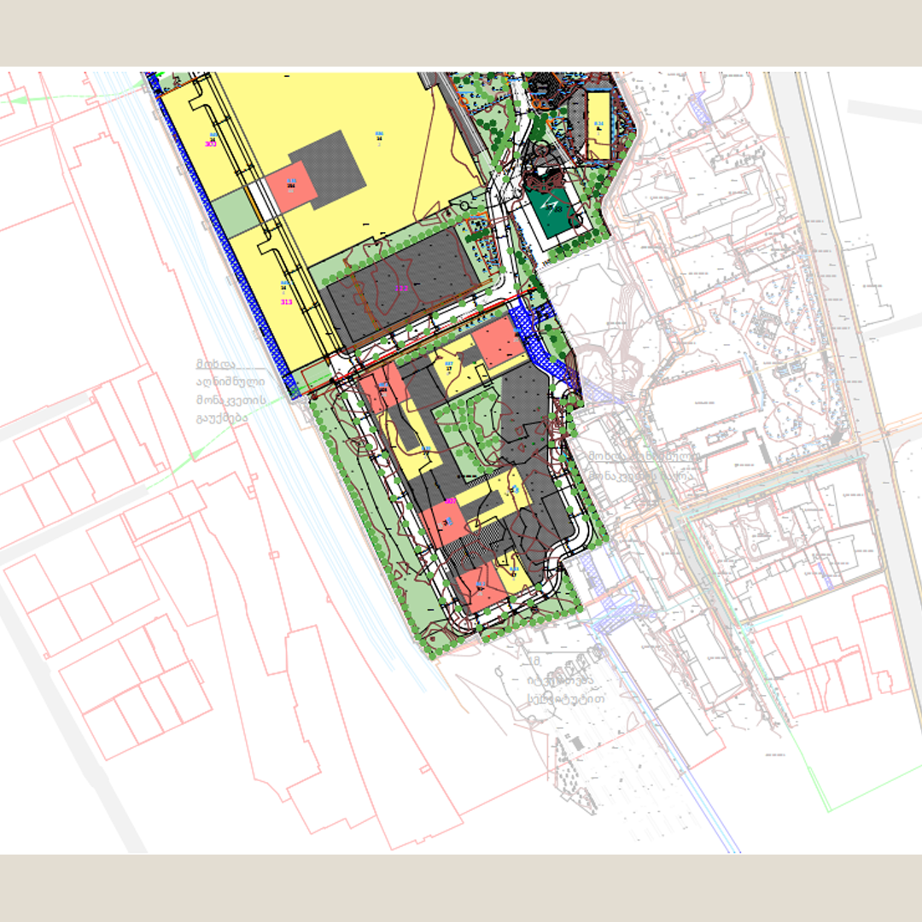922x922 pixels.
Task: Select the magenta 313 parcel label
Action: click(286, 302)
